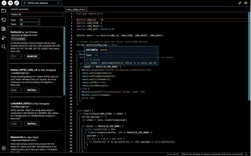Click the radio.startReceive() line
The width and height of the screenshot is (251, 156).
click(95, 86)
